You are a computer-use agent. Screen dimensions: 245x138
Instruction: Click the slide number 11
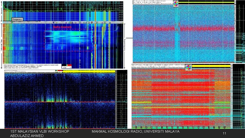224,133
